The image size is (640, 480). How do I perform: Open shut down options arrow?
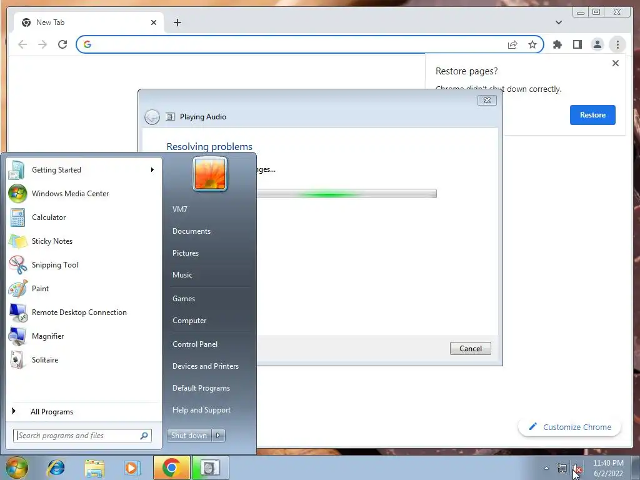(x=218, y=436)
